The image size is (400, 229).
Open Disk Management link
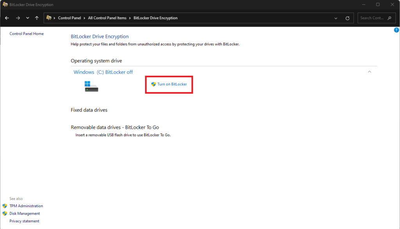(x=25, y=213)
